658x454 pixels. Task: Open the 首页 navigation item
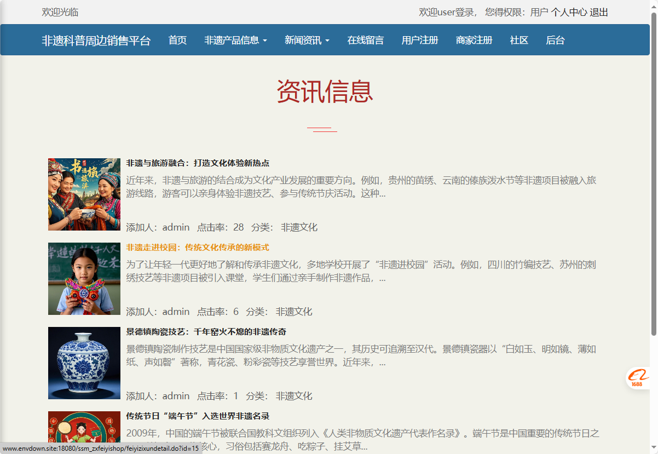pyautogui.click(x=177, y=39)
